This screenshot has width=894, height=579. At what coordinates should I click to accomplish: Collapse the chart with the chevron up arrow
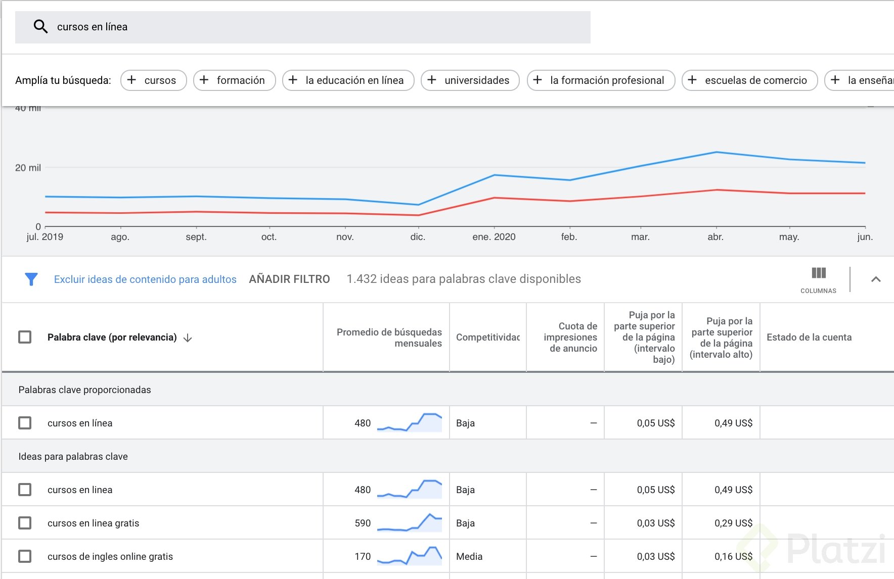click(x=876, y=279)
